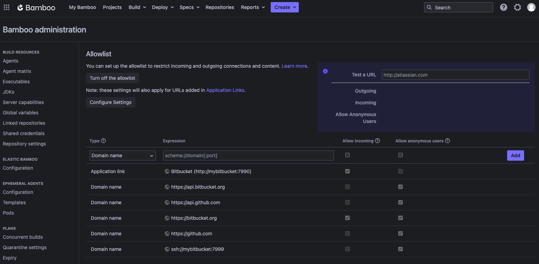Click the magnifier icon in Search box
The image size is (539, 264).
[x=429, y=7]
